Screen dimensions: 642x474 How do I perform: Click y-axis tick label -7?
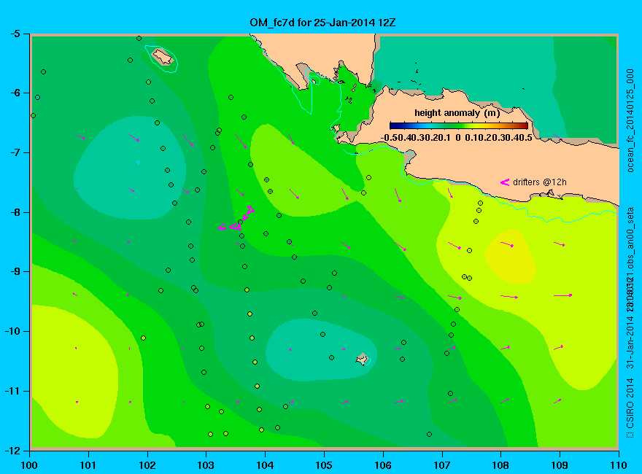14,152
